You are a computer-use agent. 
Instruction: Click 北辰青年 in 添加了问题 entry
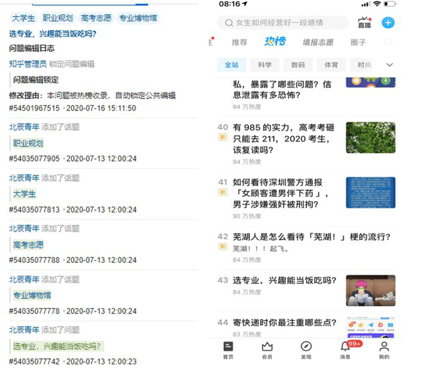point(24,330)
